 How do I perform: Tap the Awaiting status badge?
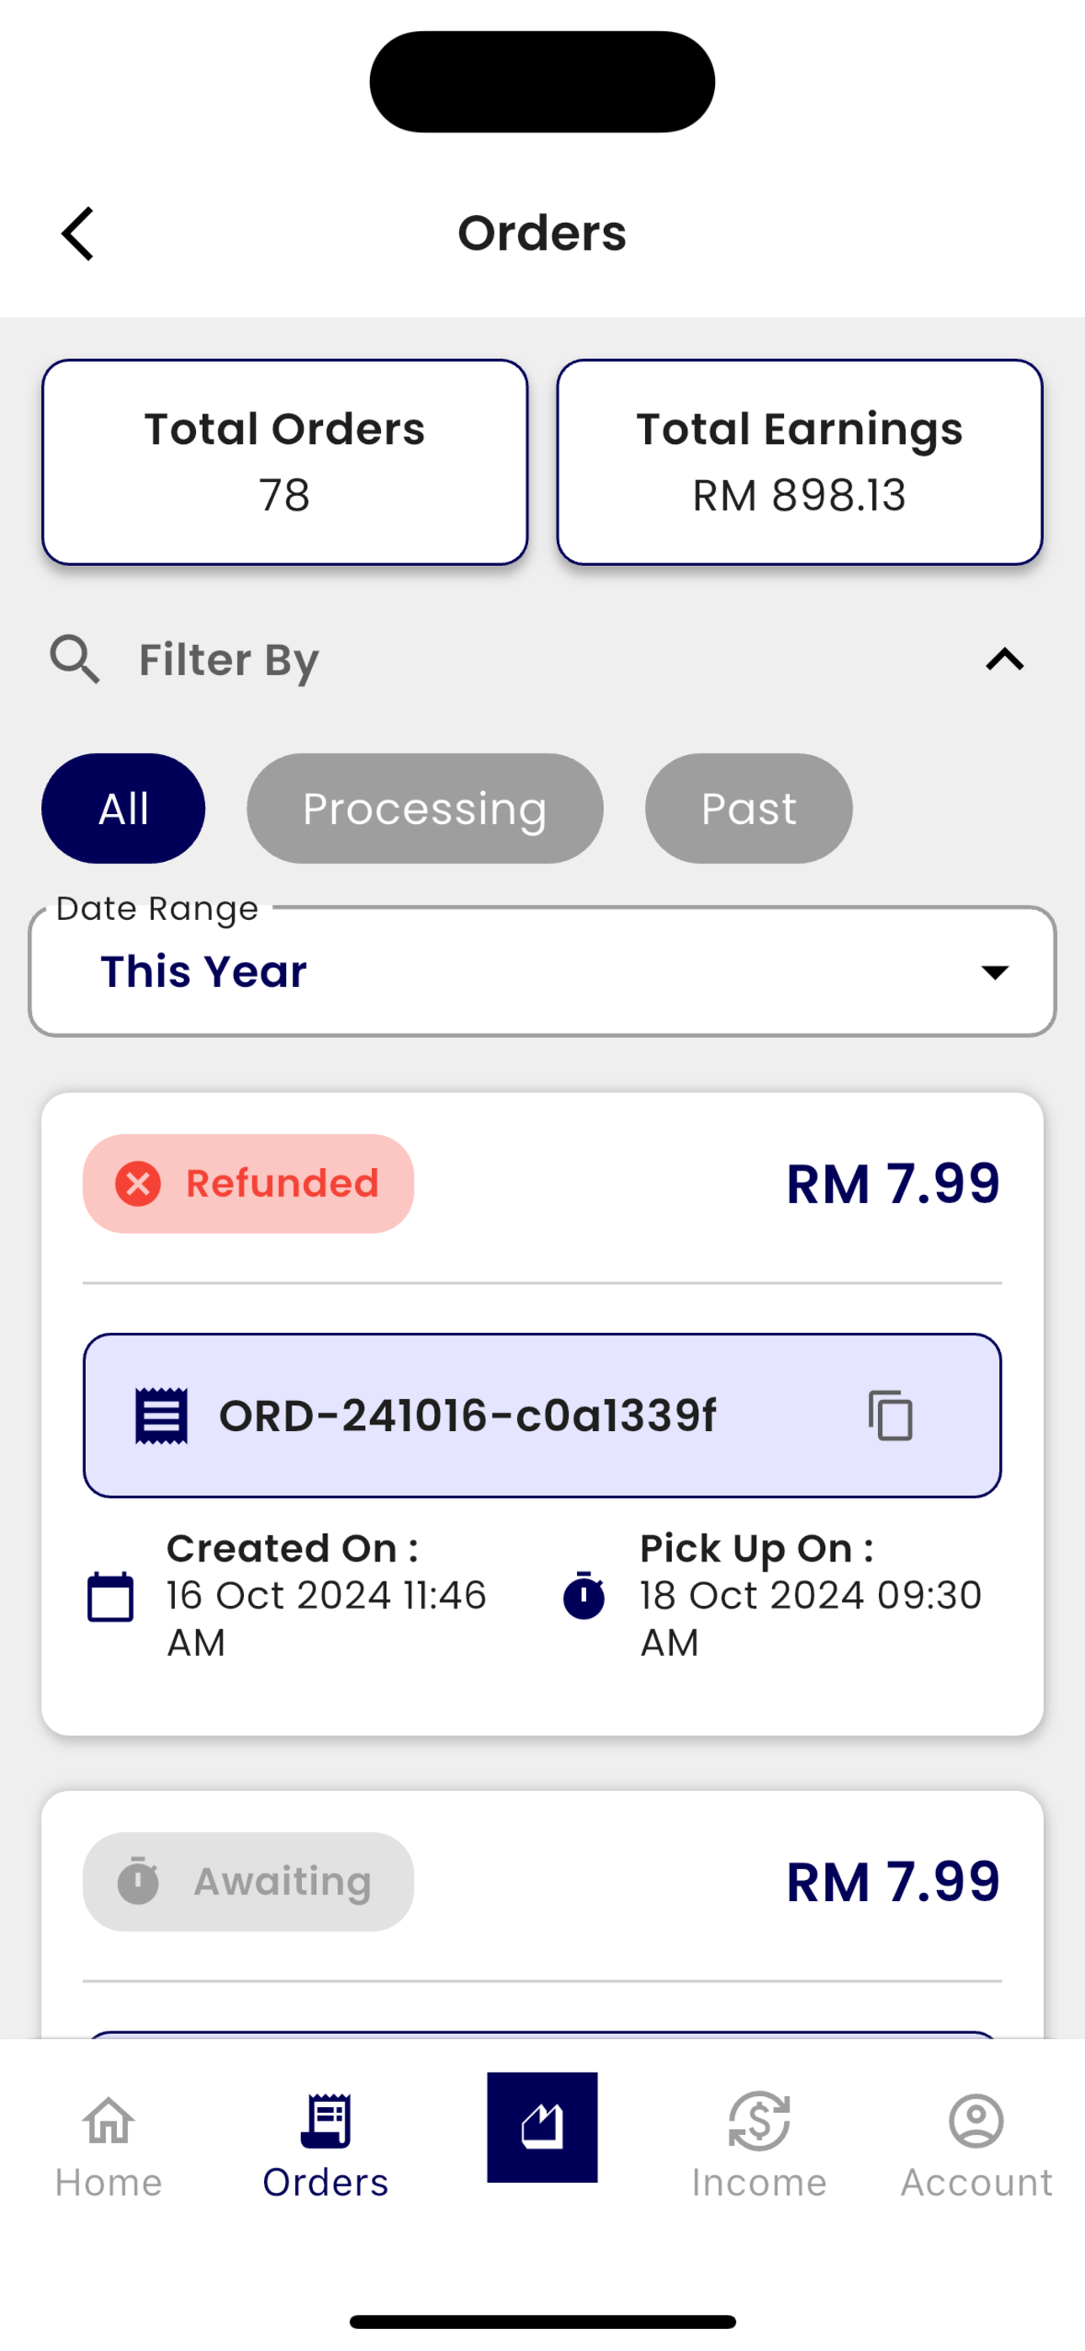(248, 1881)
